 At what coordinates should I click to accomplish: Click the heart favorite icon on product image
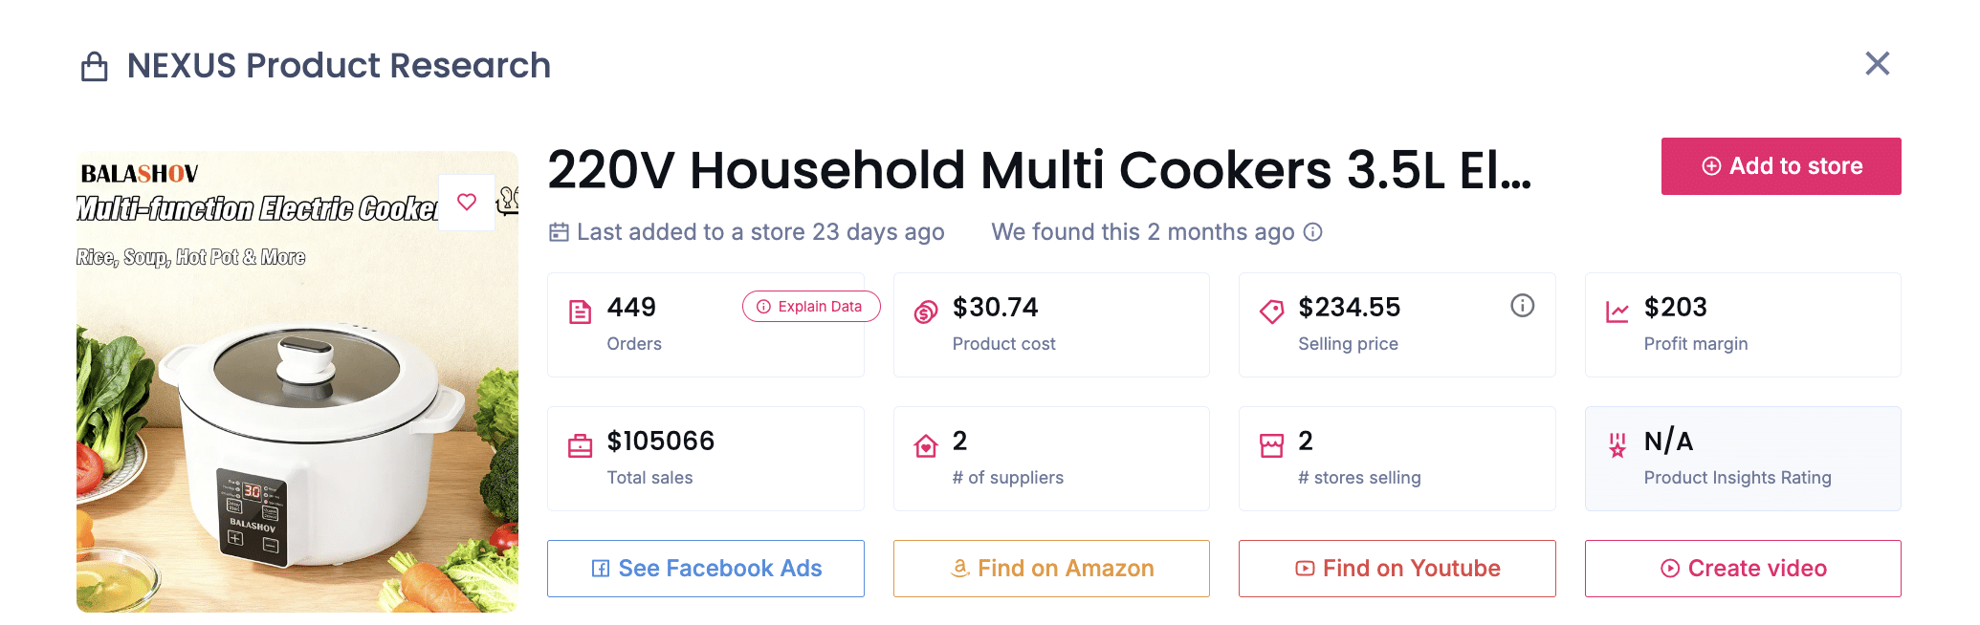(x=467, y=202)
